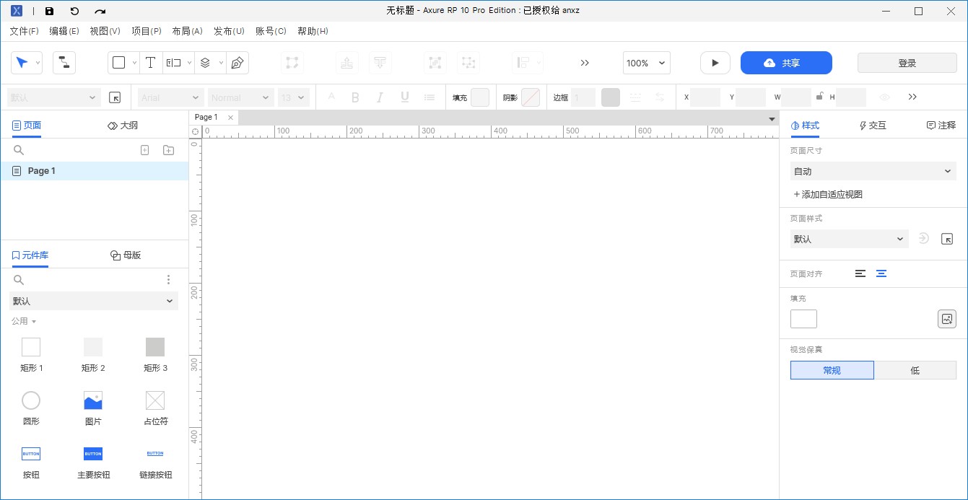Open the font family dropdown showing Arial
The height and width of the screenshot is (500, 968).
(170, 97)
